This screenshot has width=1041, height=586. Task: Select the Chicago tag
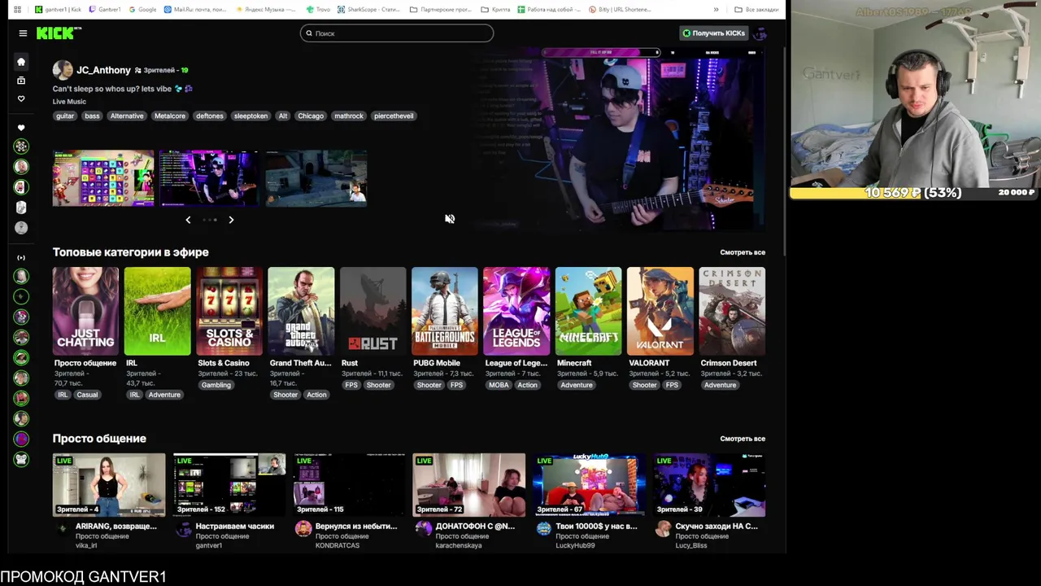(x=311, y=116)
